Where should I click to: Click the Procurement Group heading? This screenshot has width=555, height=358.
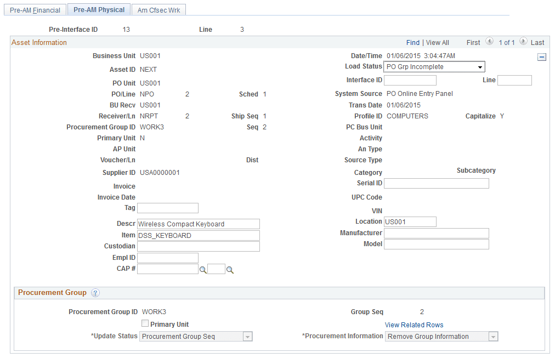(x=53, y=293)
